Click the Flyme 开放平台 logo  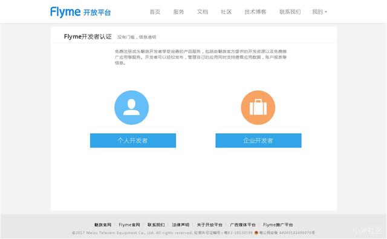(x=80, y=12)
